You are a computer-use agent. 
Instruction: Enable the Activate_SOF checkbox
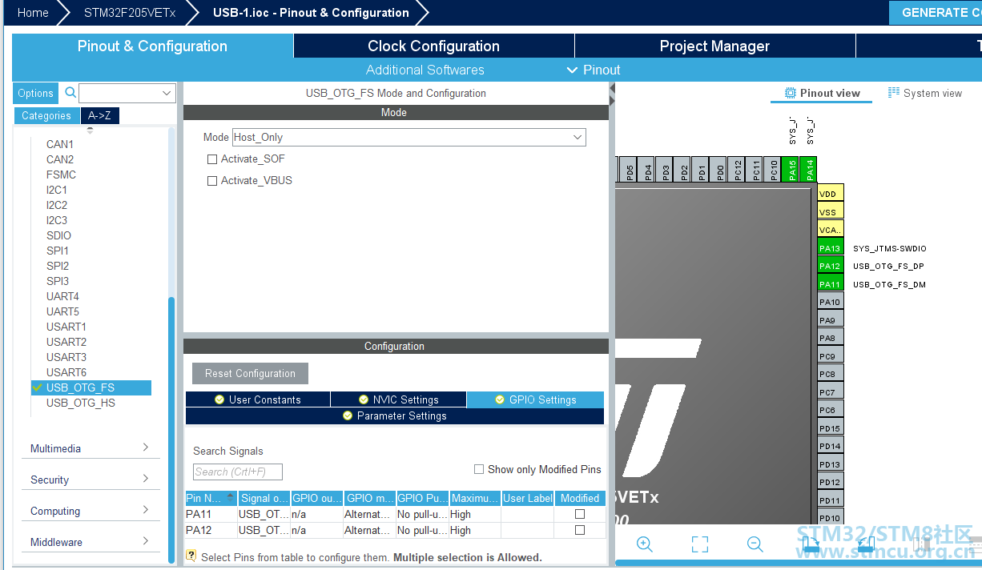pyautogui.click(x=212, y=159)
